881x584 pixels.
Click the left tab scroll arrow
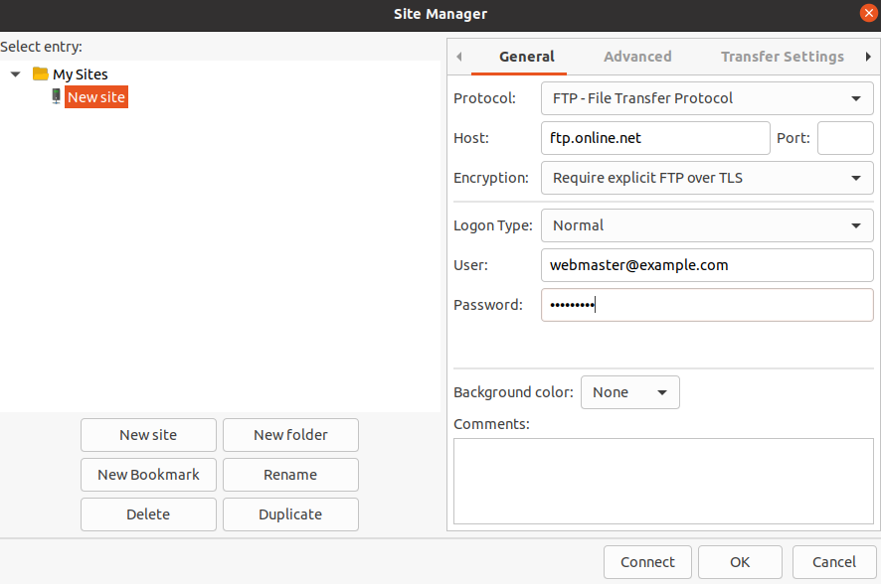coord(457,57)
